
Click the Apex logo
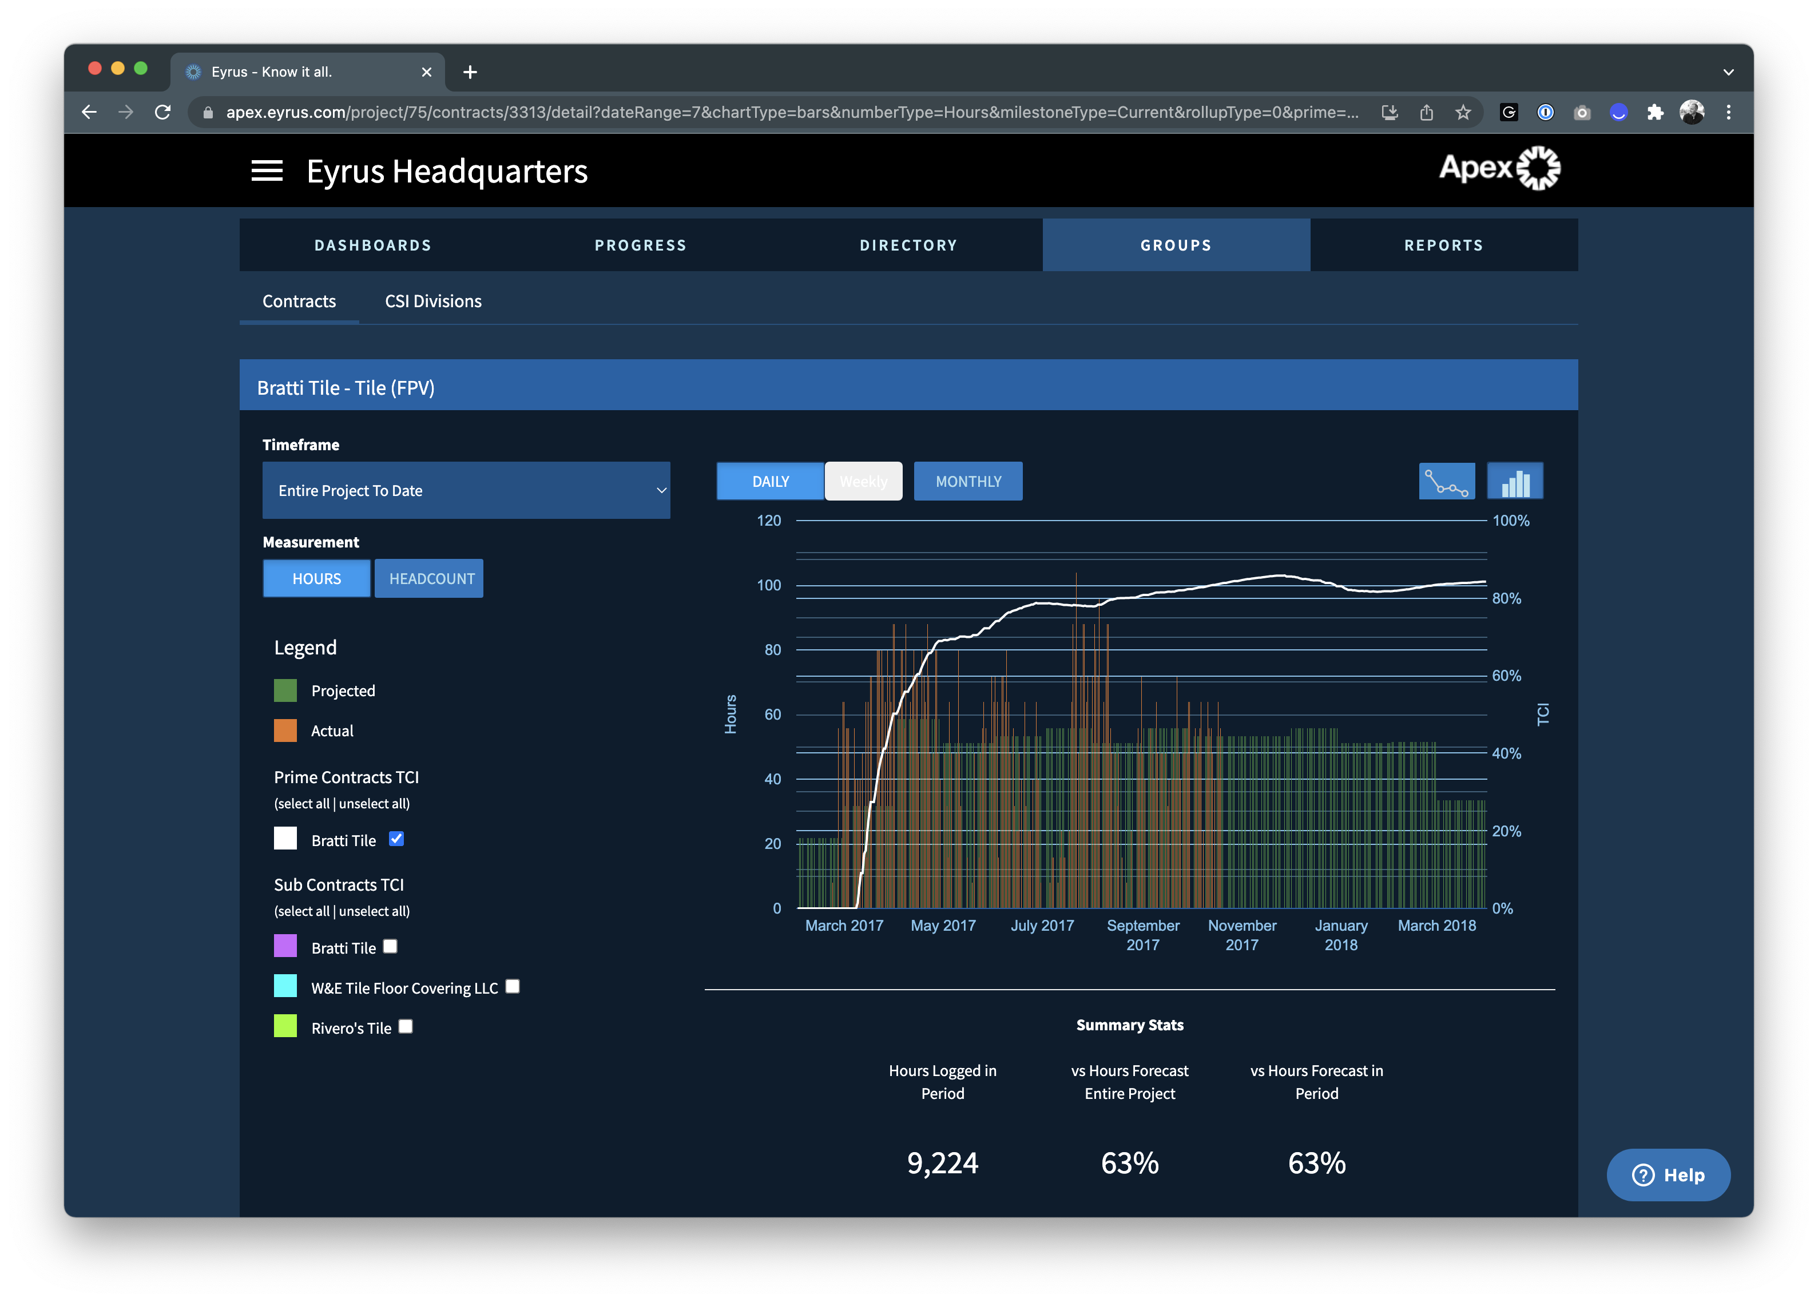[1499, 168]
